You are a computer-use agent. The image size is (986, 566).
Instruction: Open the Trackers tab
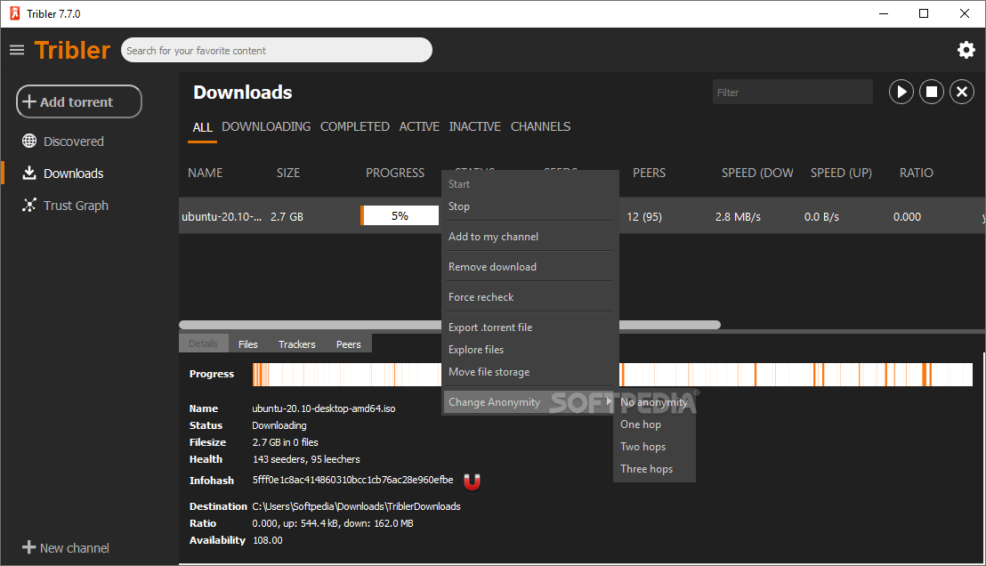click(297, 344)
